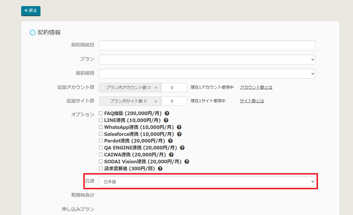The width and height of the screenshot is (353, 215).
Task: Enable the FAQ機能 checkbox
Action: 101,113
